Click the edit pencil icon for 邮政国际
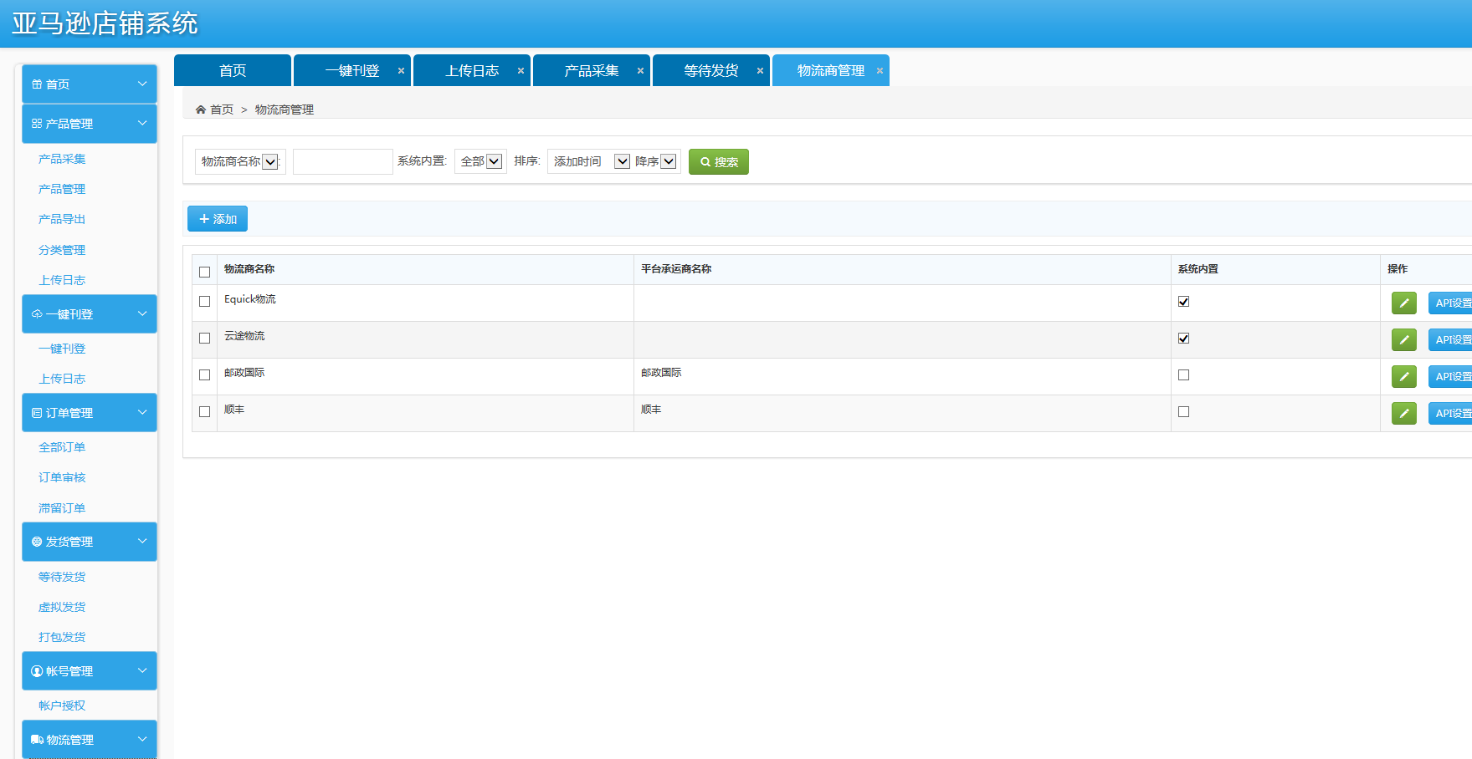 (x=1403, y=376)
